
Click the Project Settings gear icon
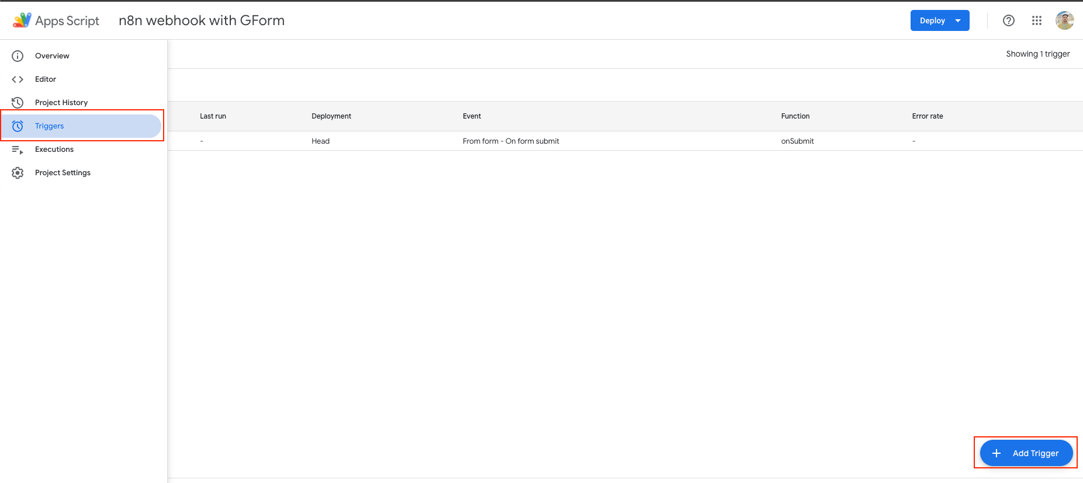18,173
